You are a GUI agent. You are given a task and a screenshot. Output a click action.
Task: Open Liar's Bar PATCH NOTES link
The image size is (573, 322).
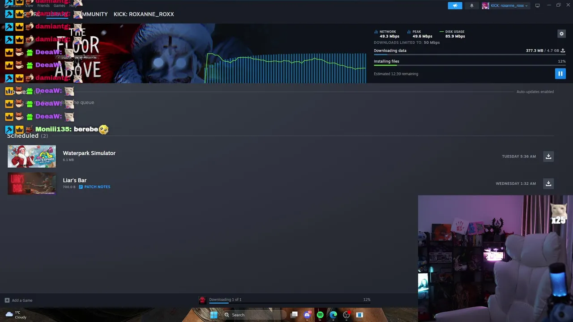pos(94,187)
